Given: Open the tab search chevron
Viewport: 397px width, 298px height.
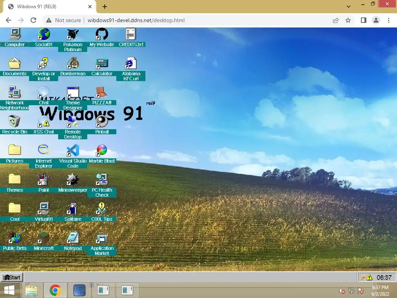Looking at the screenshot, I should (349, 7).
